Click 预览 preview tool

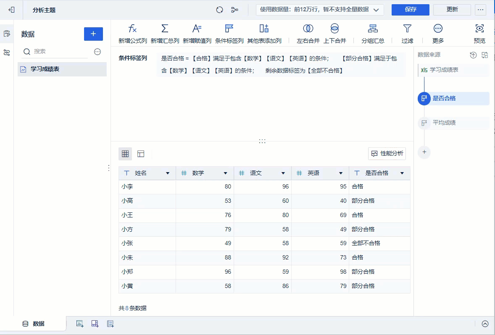[479, 34]
